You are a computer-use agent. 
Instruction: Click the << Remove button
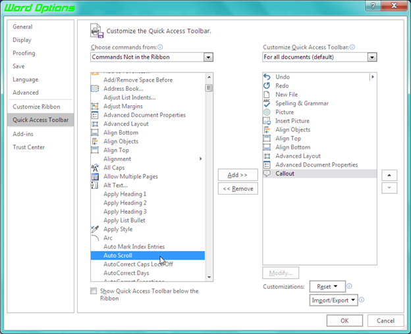click(238, 189)
